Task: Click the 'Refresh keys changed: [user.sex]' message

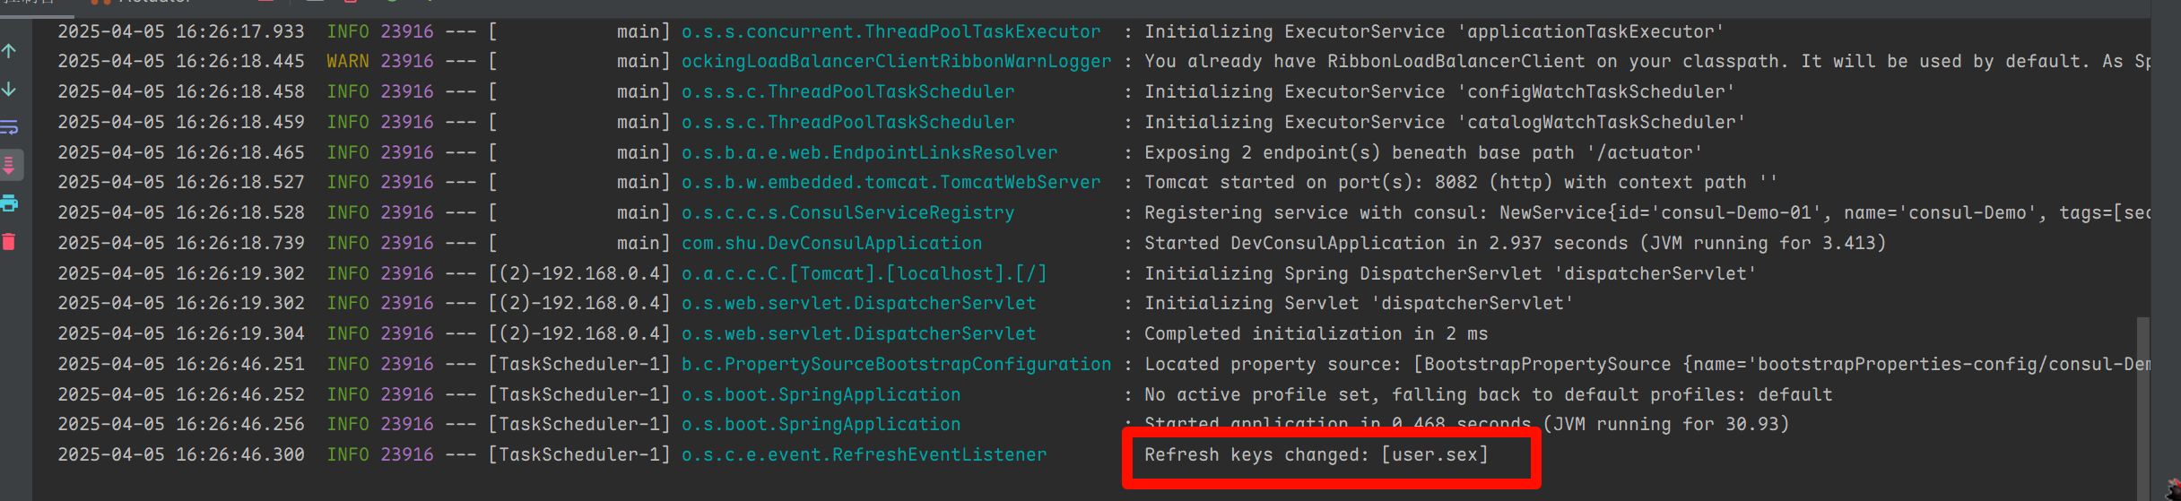Action: pyautogui.click(x=1316, y=454)
